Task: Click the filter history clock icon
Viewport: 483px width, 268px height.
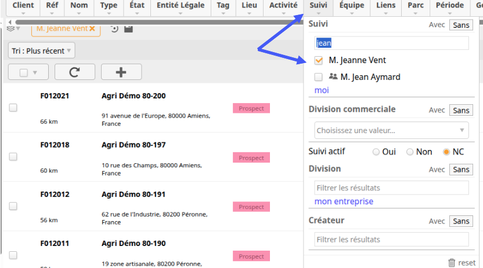Action: tap(114, 28)
